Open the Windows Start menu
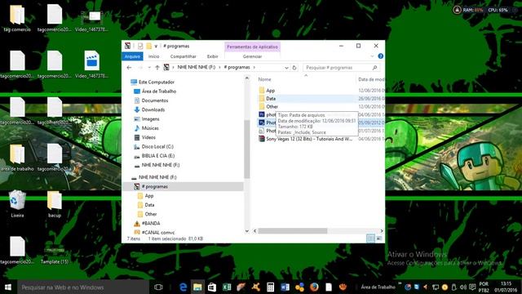 [x=8, y=287]
